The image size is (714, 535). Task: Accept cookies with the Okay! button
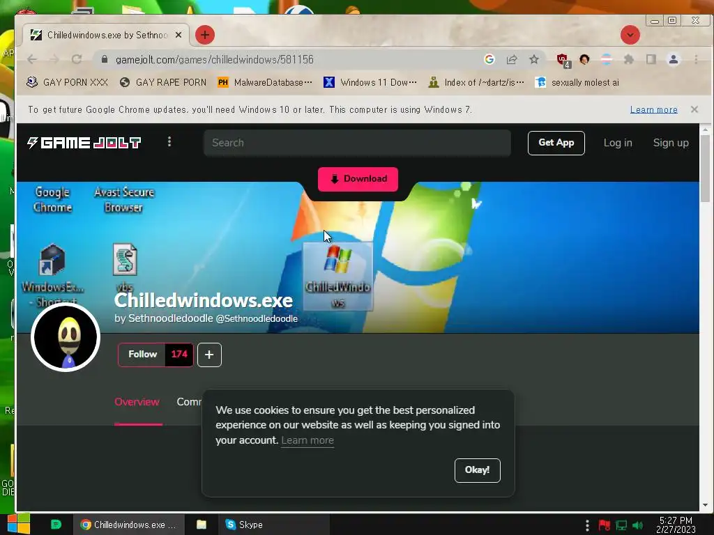pos(477,470)
